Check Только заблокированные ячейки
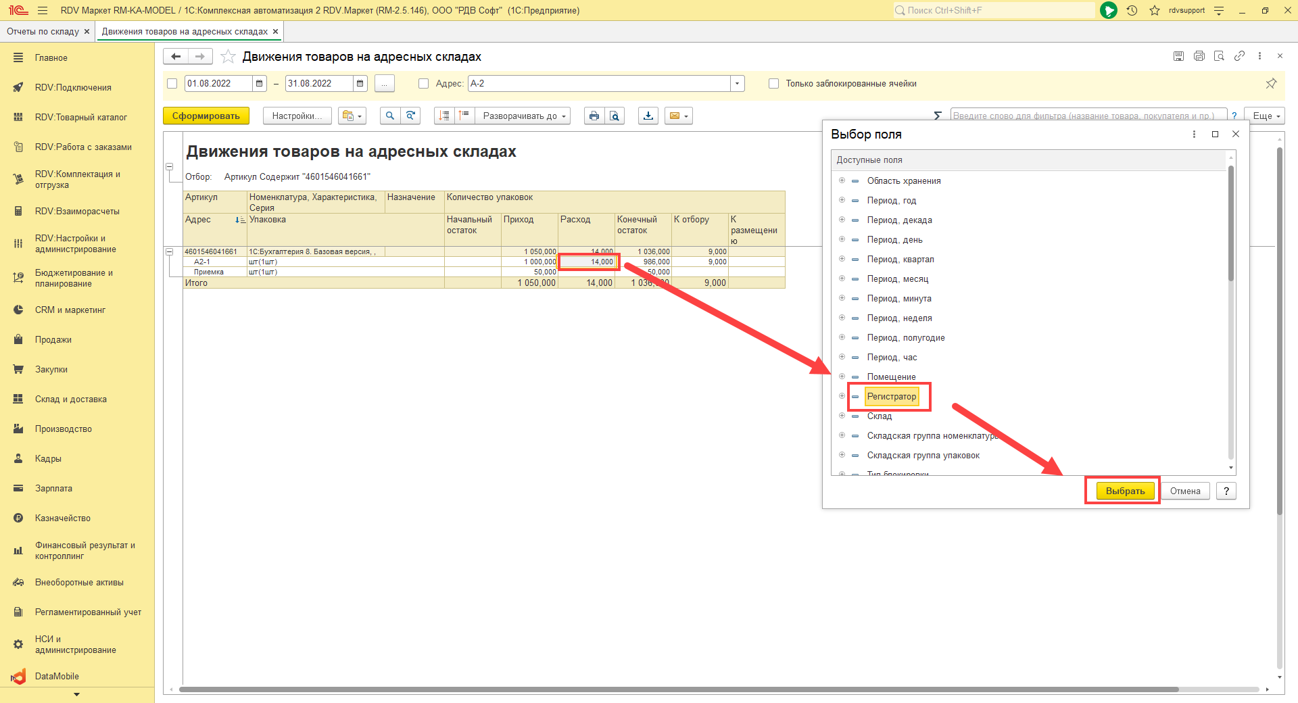The height and width of the screenshot is (703, 1298). coord(774,84)
